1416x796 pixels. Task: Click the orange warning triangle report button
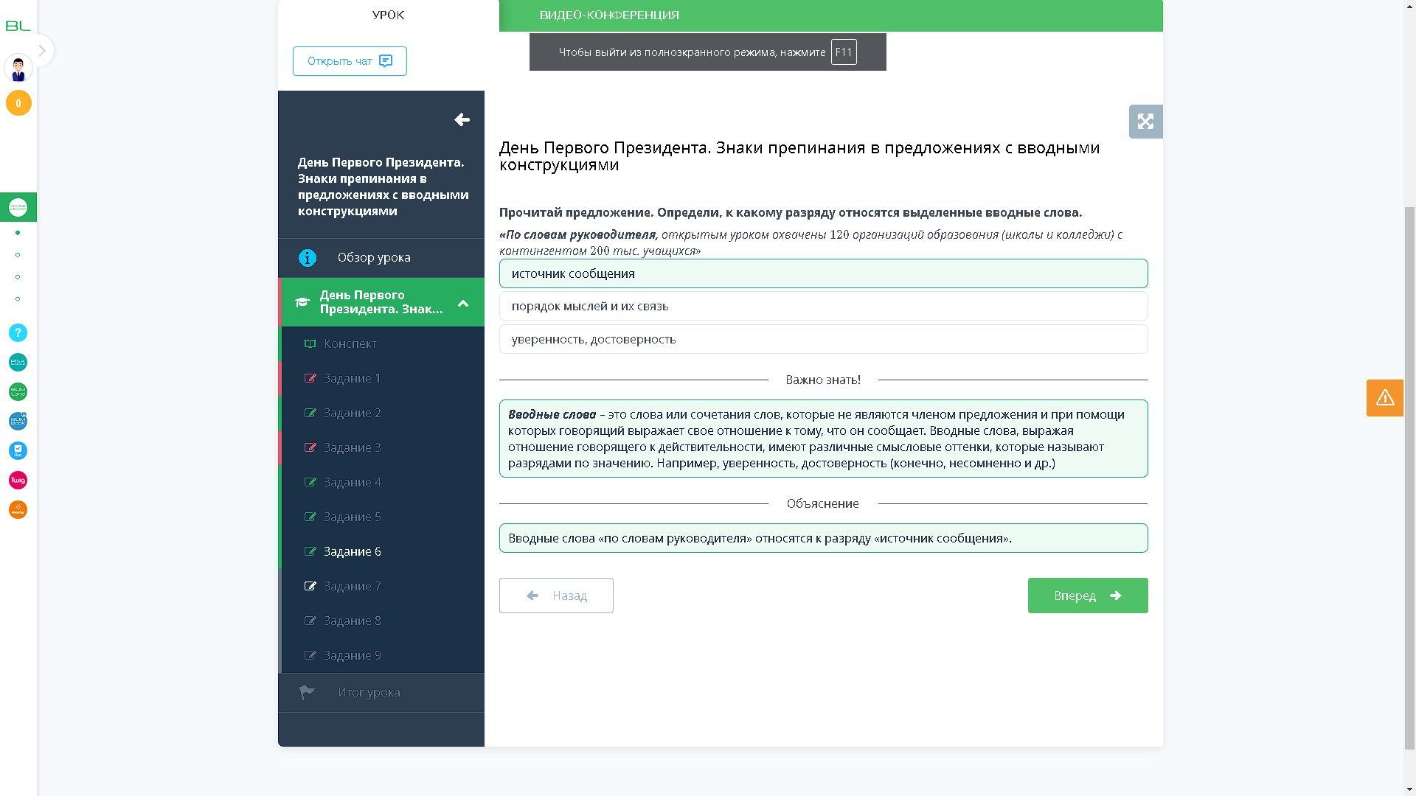1384,398
